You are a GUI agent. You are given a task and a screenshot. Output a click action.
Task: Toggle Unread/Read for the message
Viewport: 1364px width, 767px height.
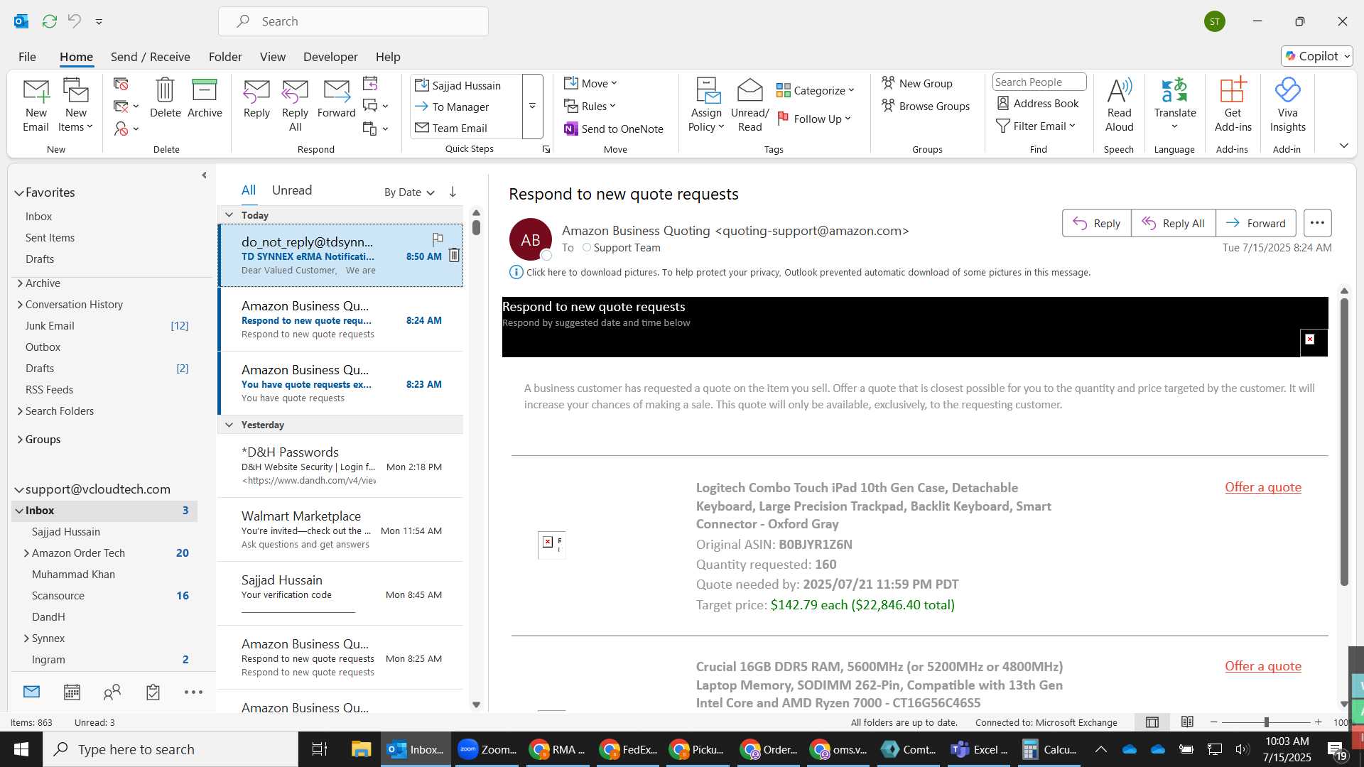749,105
